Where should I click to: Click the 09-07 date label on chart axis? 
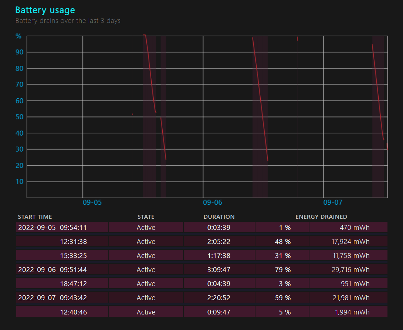[333, 203]
